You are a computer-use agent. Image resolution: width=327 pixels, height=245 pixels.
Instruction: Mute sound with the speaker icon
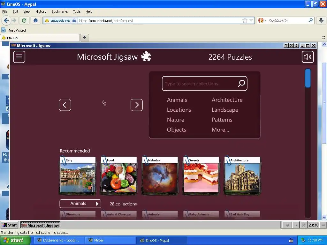[308, 57]
